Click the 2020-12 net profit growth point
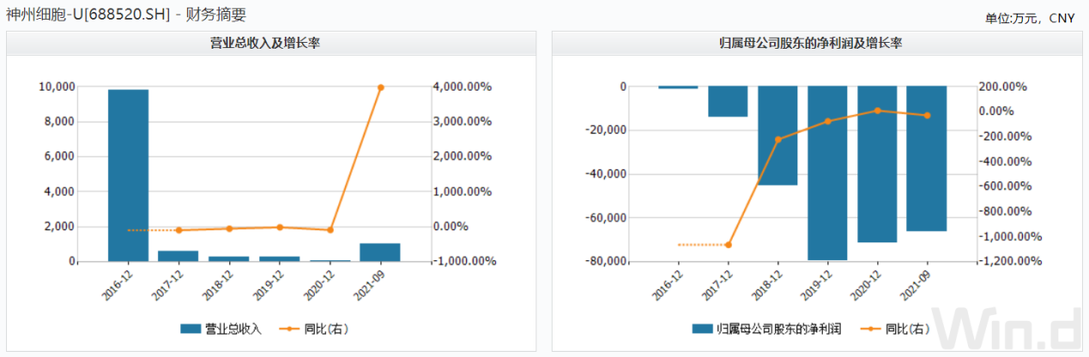 coord(877,110)
